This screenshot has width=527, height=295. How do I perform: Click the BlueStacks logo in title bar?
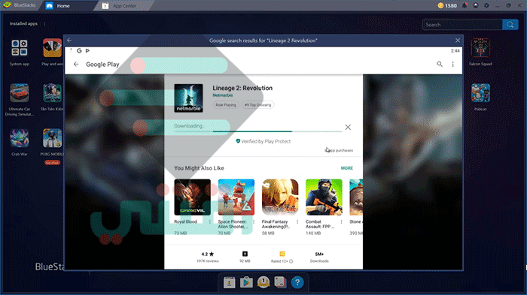(x=8, y=5)
